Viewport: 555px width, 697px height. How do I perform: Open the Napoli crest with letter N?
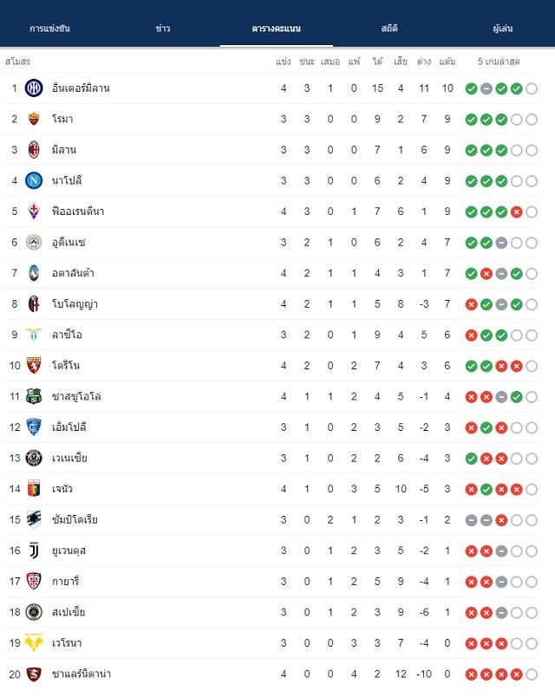click(34, 180)
